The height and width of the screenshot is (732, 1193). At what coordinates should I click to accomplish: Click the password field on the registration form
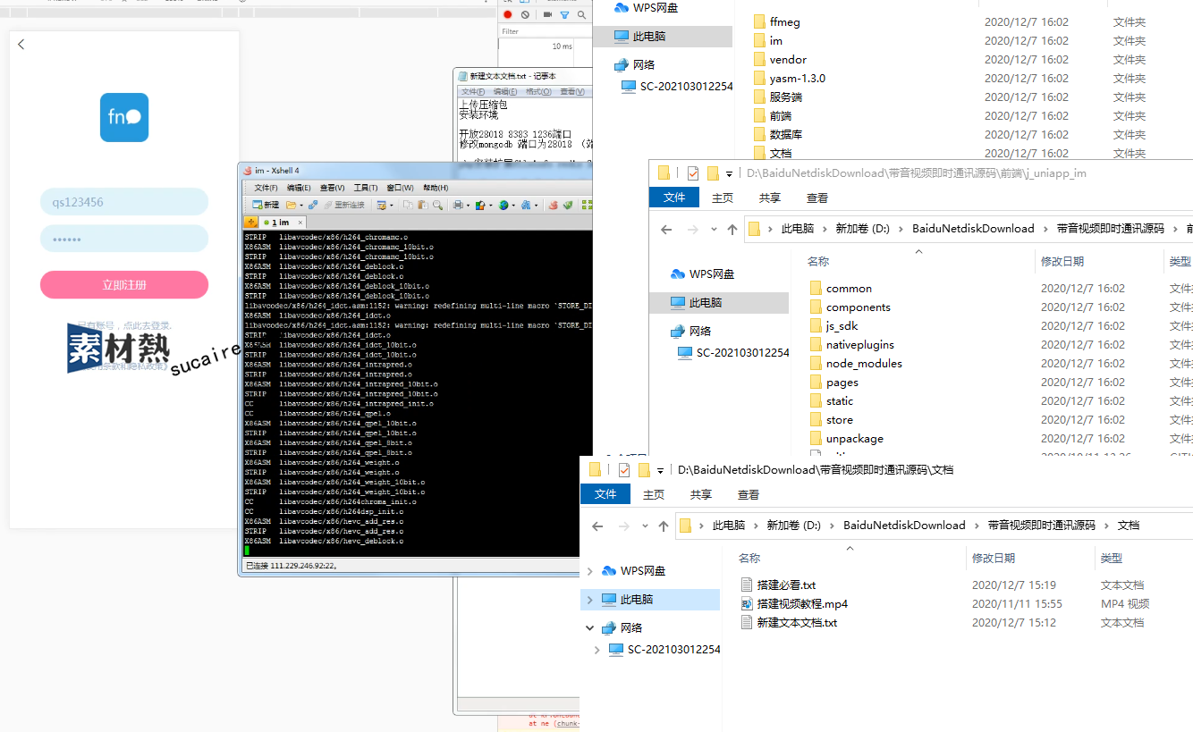click(124, 239)
